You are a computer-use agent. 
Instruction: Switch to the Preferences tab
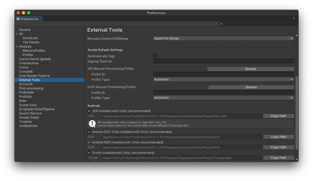tap(29, 19)
